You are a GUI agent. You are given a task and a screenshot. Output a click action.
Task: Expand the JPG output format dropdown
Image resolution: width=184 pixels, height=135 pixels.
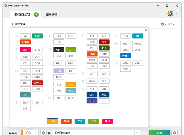tap(36, 133)
